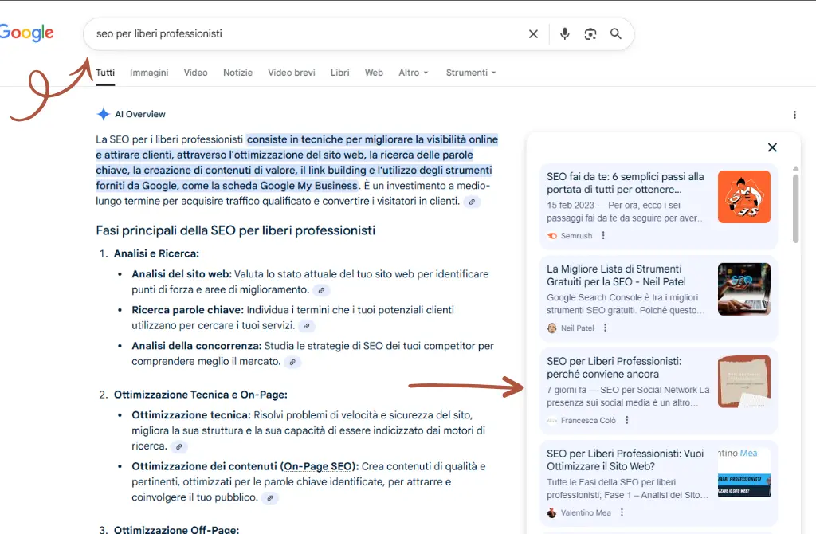Click the Valentino Mea avatar icon
816x534 pixels.
tap(551, 512)
